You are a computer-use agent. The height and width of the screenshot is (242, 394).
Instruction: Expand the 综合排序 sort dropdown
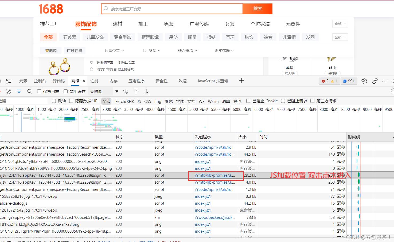click(187, 51)
